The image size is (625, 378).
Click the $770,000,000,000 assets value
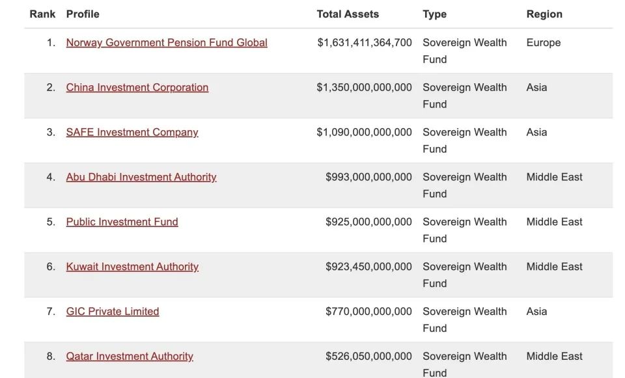[368, 312]
